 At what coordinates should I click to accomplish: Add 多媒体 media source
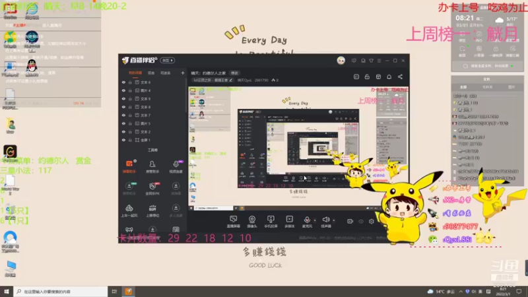tap(289, 222)
